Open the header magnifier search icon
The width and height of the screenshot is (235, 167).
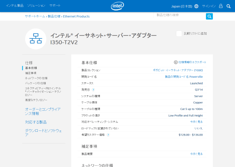228,6
